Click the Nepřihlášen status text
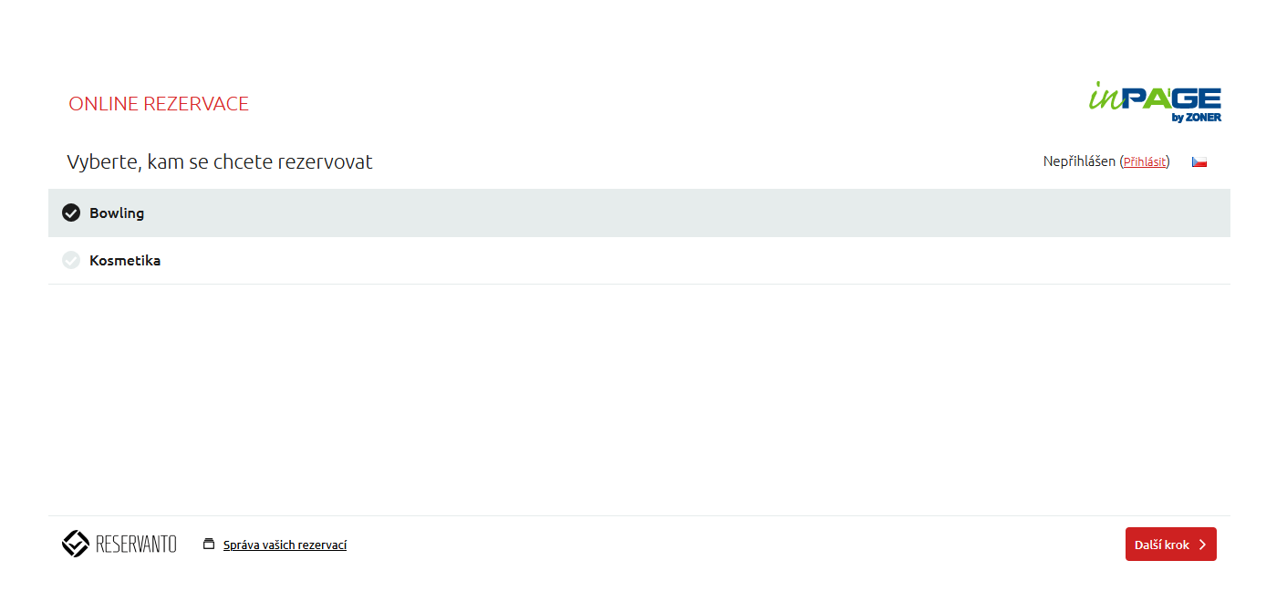This screenshot has width=1287, height=602. 1079,161
